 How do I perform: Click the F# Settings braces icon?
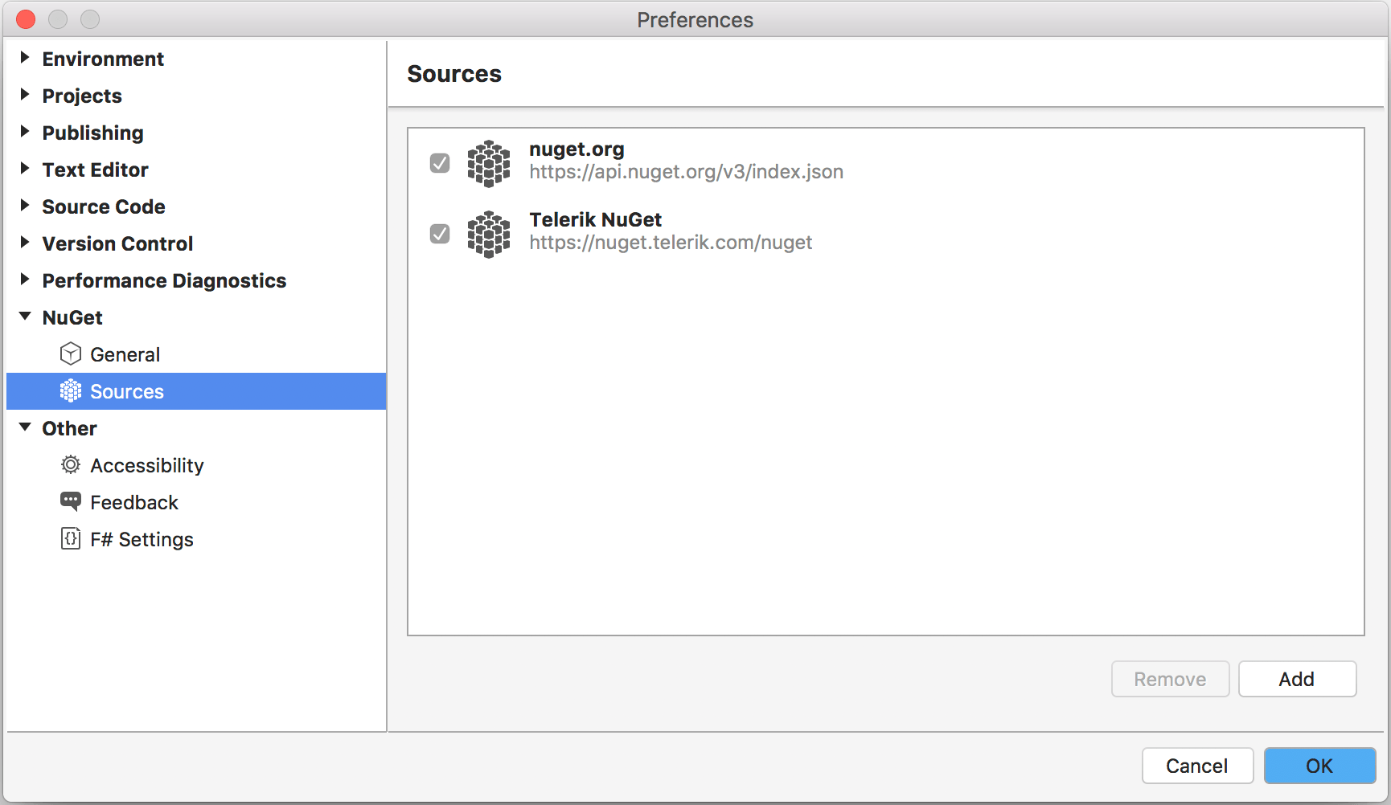tap(71, 538)
